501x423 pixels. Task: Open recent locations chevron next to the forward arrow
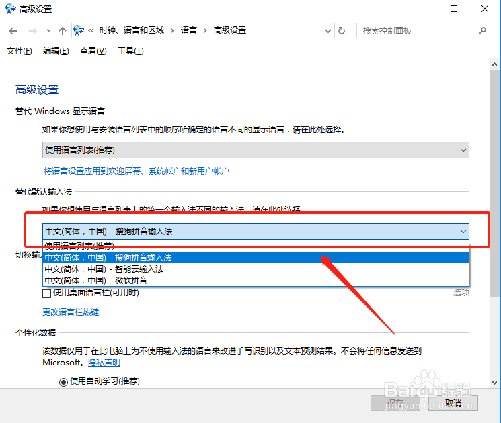[x=48, y=31]
